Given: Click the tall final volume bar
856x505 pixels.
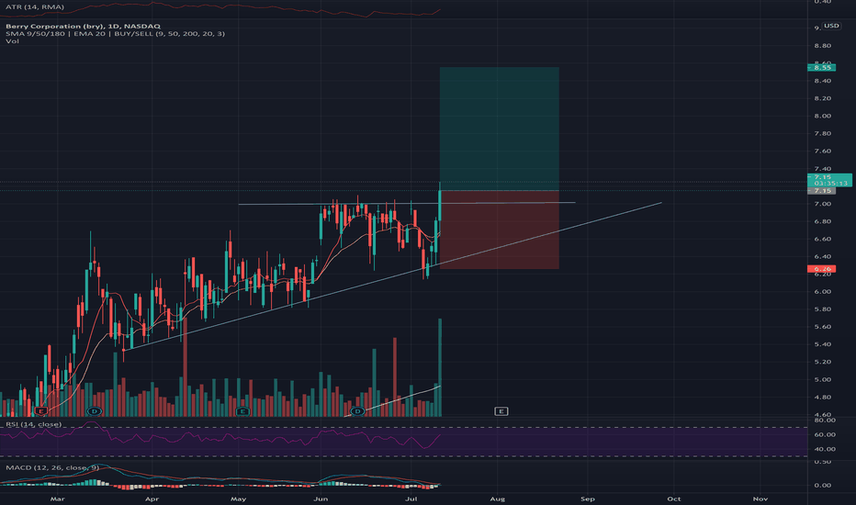Looking at the screenshot, I should coord(440,367).
